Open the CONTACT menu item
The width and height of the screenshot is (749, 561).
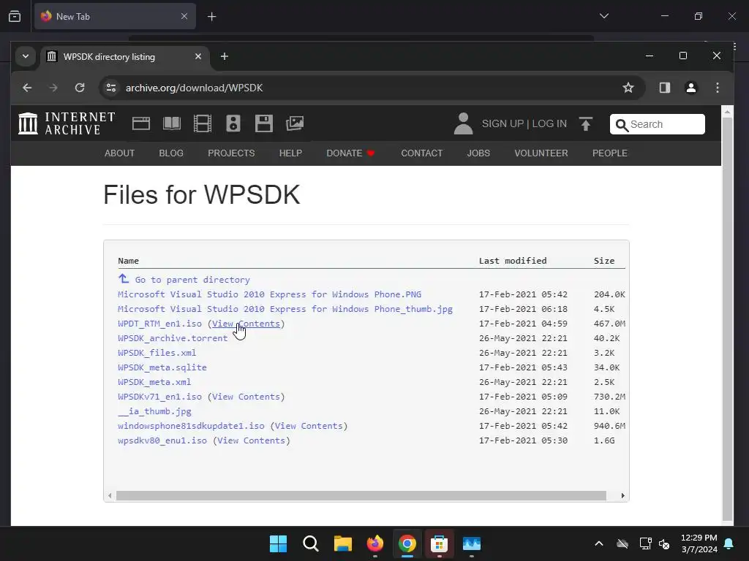click(x=422, y=153)
